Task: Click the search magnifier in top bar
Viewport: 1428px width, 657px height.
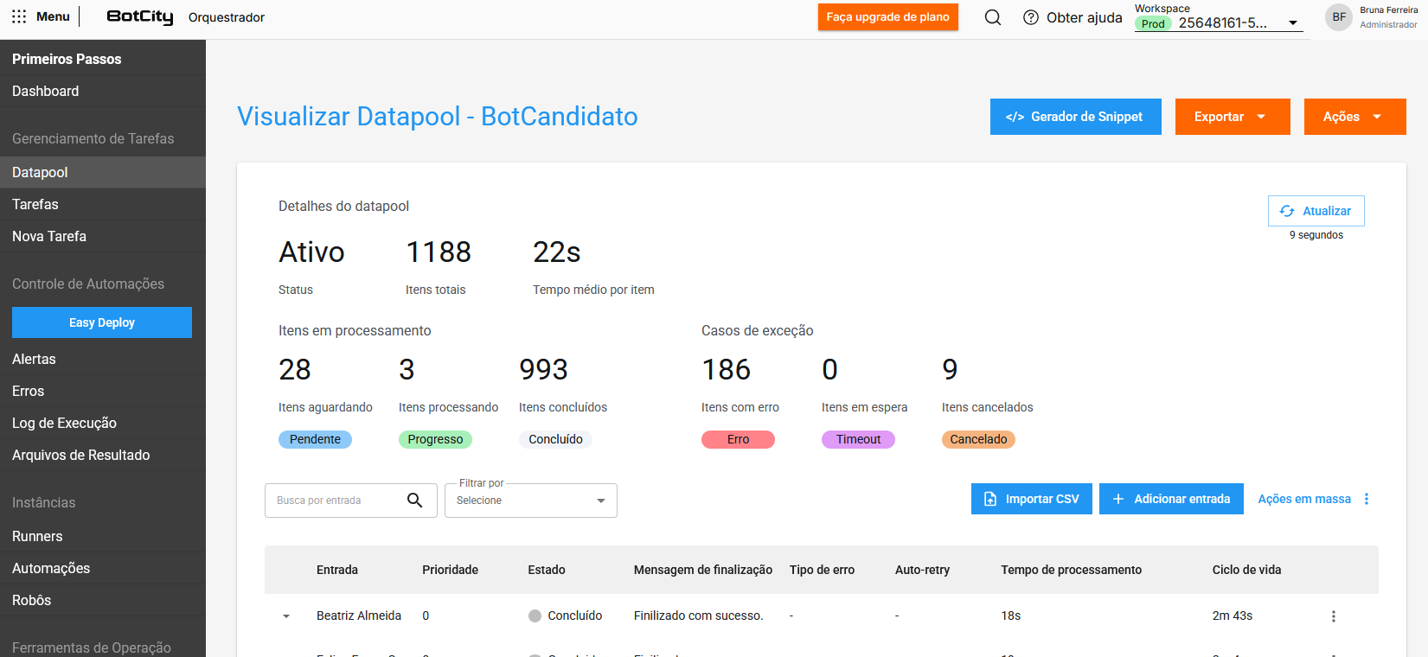Action: (993, 17)
